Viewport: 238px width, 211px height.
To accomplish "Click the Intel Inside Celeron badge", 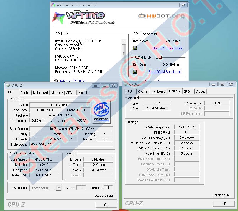I will pyautogui.click(x=101, y=112).
